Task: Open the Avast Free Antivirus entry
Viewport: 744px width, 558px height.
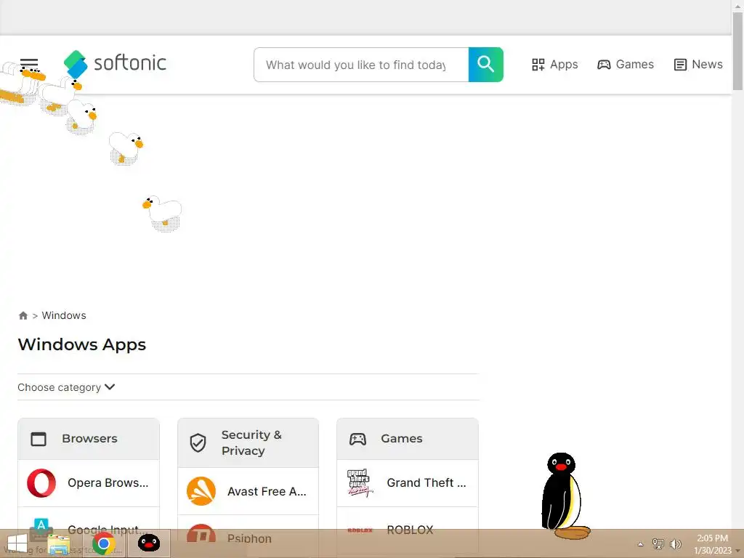Action: (x=248, y=491)
